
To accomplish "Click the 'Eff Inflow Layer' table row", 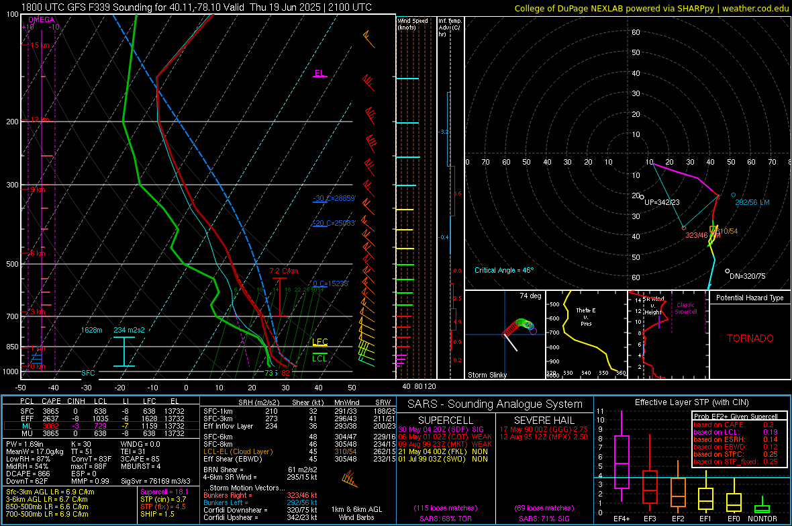I will [299, 426].
